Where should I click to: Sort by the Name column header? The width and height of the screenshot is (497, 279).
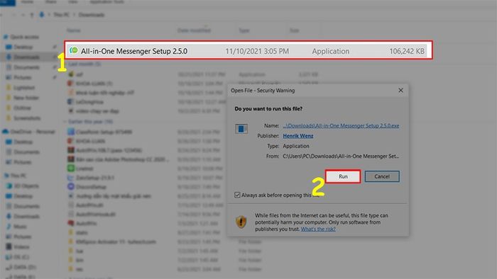74,30
